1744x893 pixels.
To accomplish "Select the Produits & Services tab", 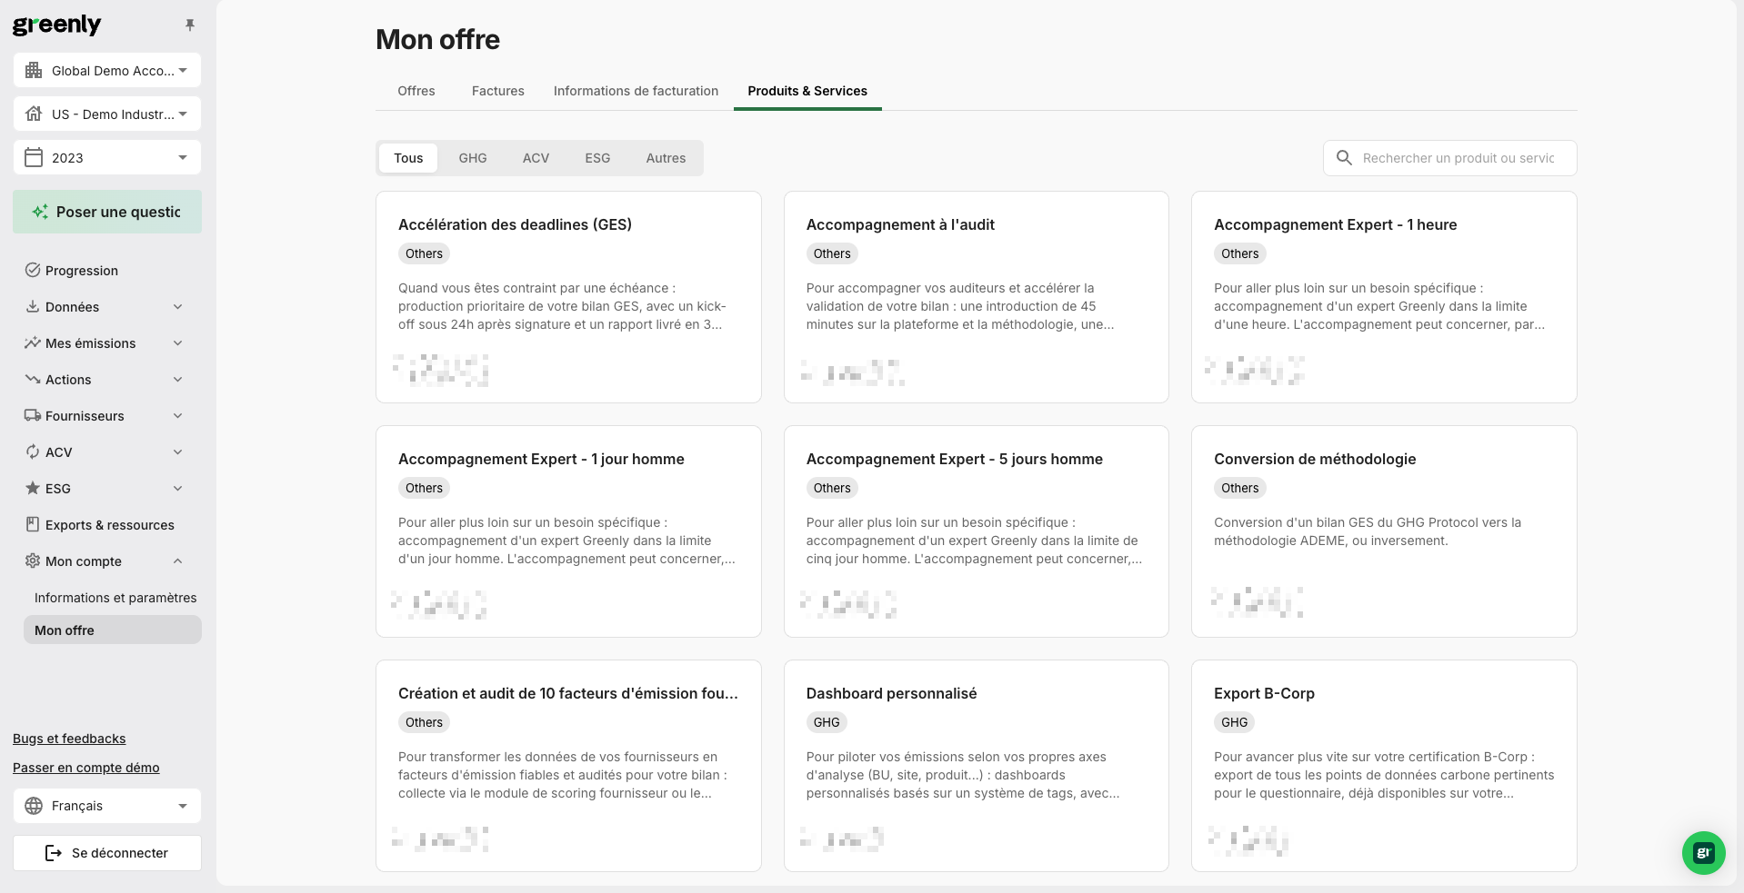I will click(x=807, y=91).
